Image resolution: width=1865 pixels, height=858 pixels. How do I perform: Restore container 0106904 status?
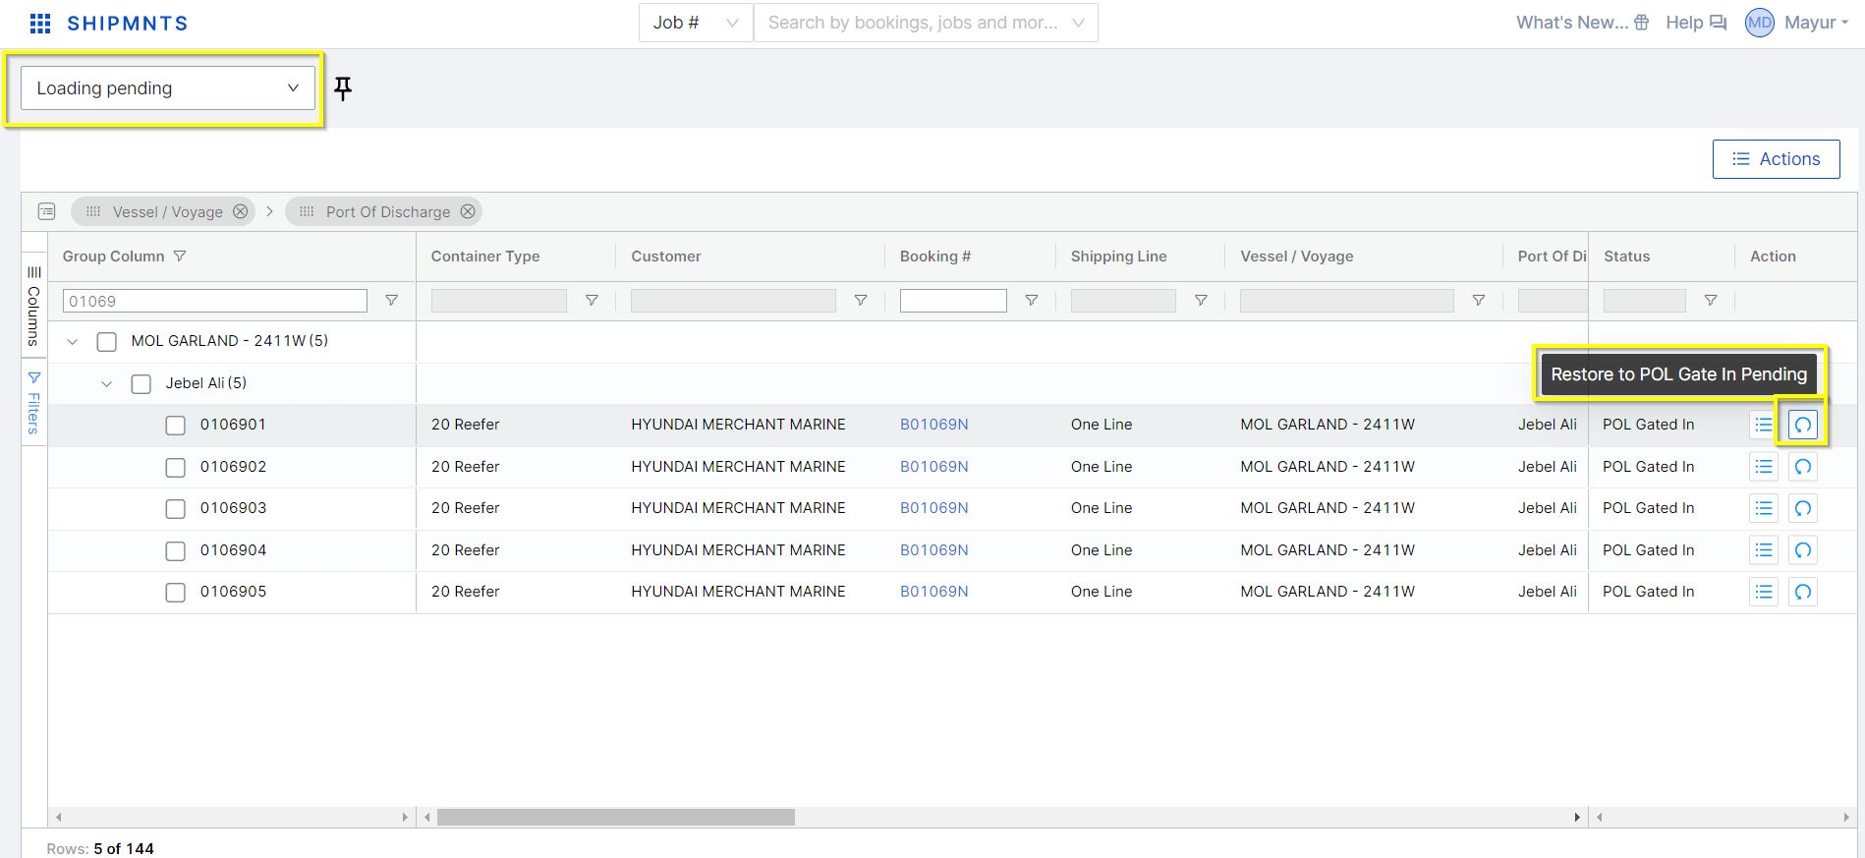point(1803,550)
